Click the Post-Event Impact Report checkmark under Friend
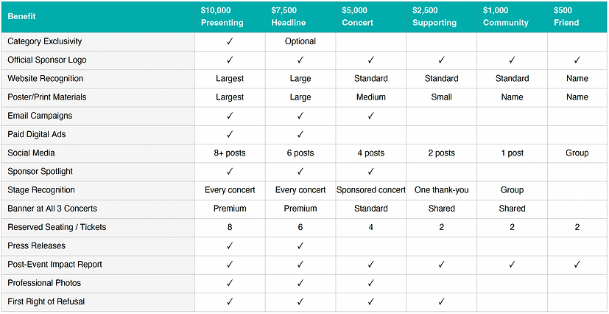 (x=577, y=265)
